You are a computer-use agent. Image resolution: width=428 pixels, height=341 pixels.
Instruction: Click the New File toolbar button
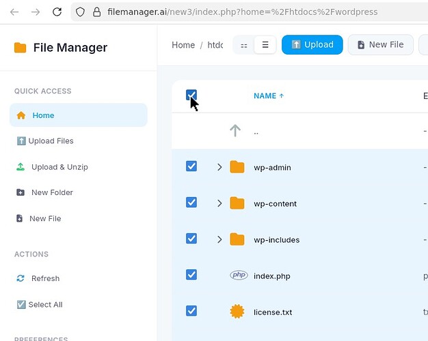tap(380, 45)
